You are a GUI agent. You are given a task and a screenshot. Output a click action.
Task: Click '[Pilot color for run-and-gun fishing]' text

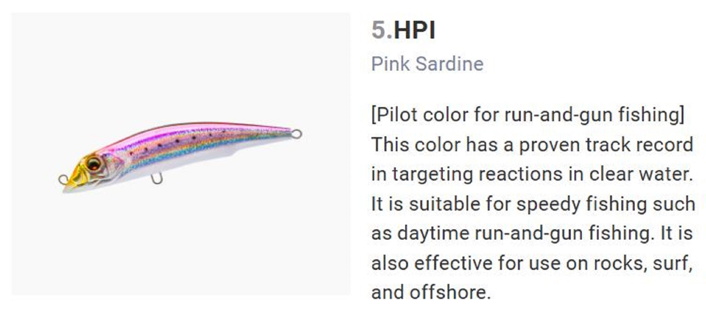(x=528, y=115)
